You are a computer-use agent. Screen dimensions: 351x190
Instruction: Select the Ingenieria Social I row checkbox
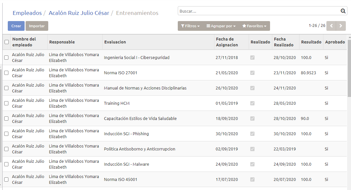click(6, 58)
